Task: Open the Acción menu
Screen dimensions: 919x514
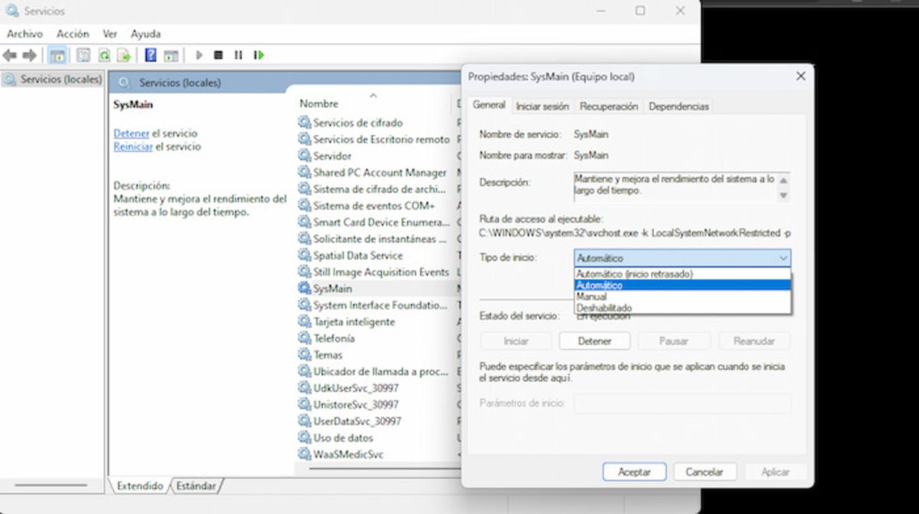Action: coord(73,34)
